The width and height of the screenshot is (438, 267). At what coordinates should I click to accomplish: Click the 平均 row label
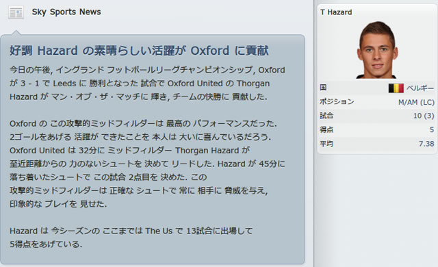tap(326, 144)
